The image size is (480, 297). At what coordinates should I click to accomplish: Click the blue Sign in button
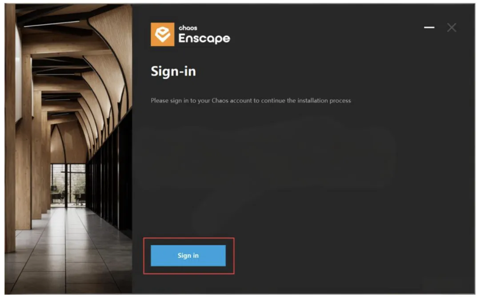[x=188, y=255]
